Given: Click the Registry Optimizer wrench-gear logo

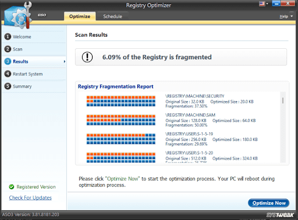Looking at the screenshot, I should pyautogui.click(x=18, y=15).
